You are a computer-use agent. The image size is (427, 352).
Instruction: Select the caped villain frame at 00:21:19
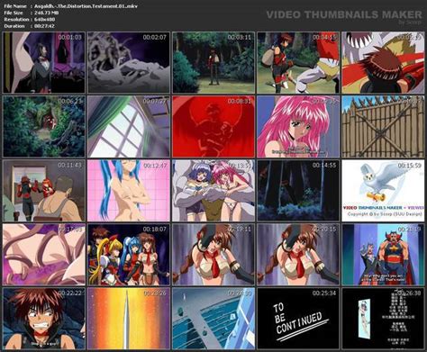383,255
